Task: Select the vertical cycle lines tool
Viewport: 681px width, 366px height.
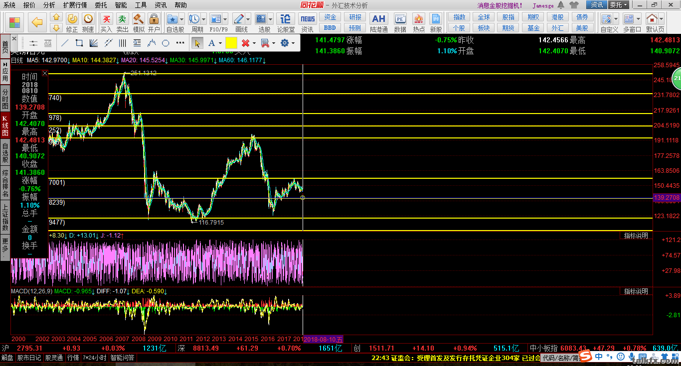Action: [x=123, y=43]
